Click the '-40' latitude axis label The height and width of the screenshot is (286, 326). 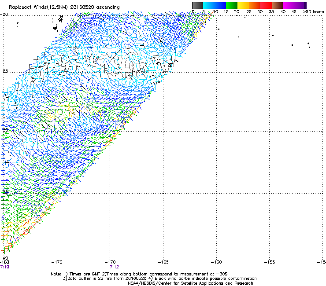point(4,258)
